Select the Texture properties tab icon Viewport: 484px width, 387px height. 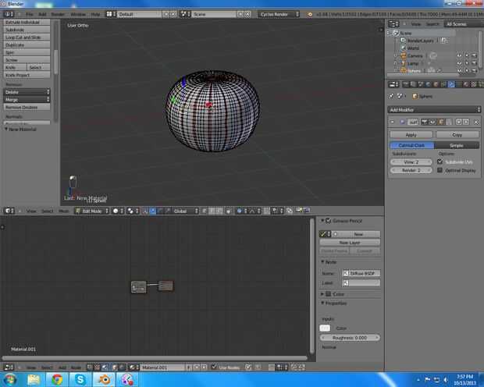click(x=474, y=84)
